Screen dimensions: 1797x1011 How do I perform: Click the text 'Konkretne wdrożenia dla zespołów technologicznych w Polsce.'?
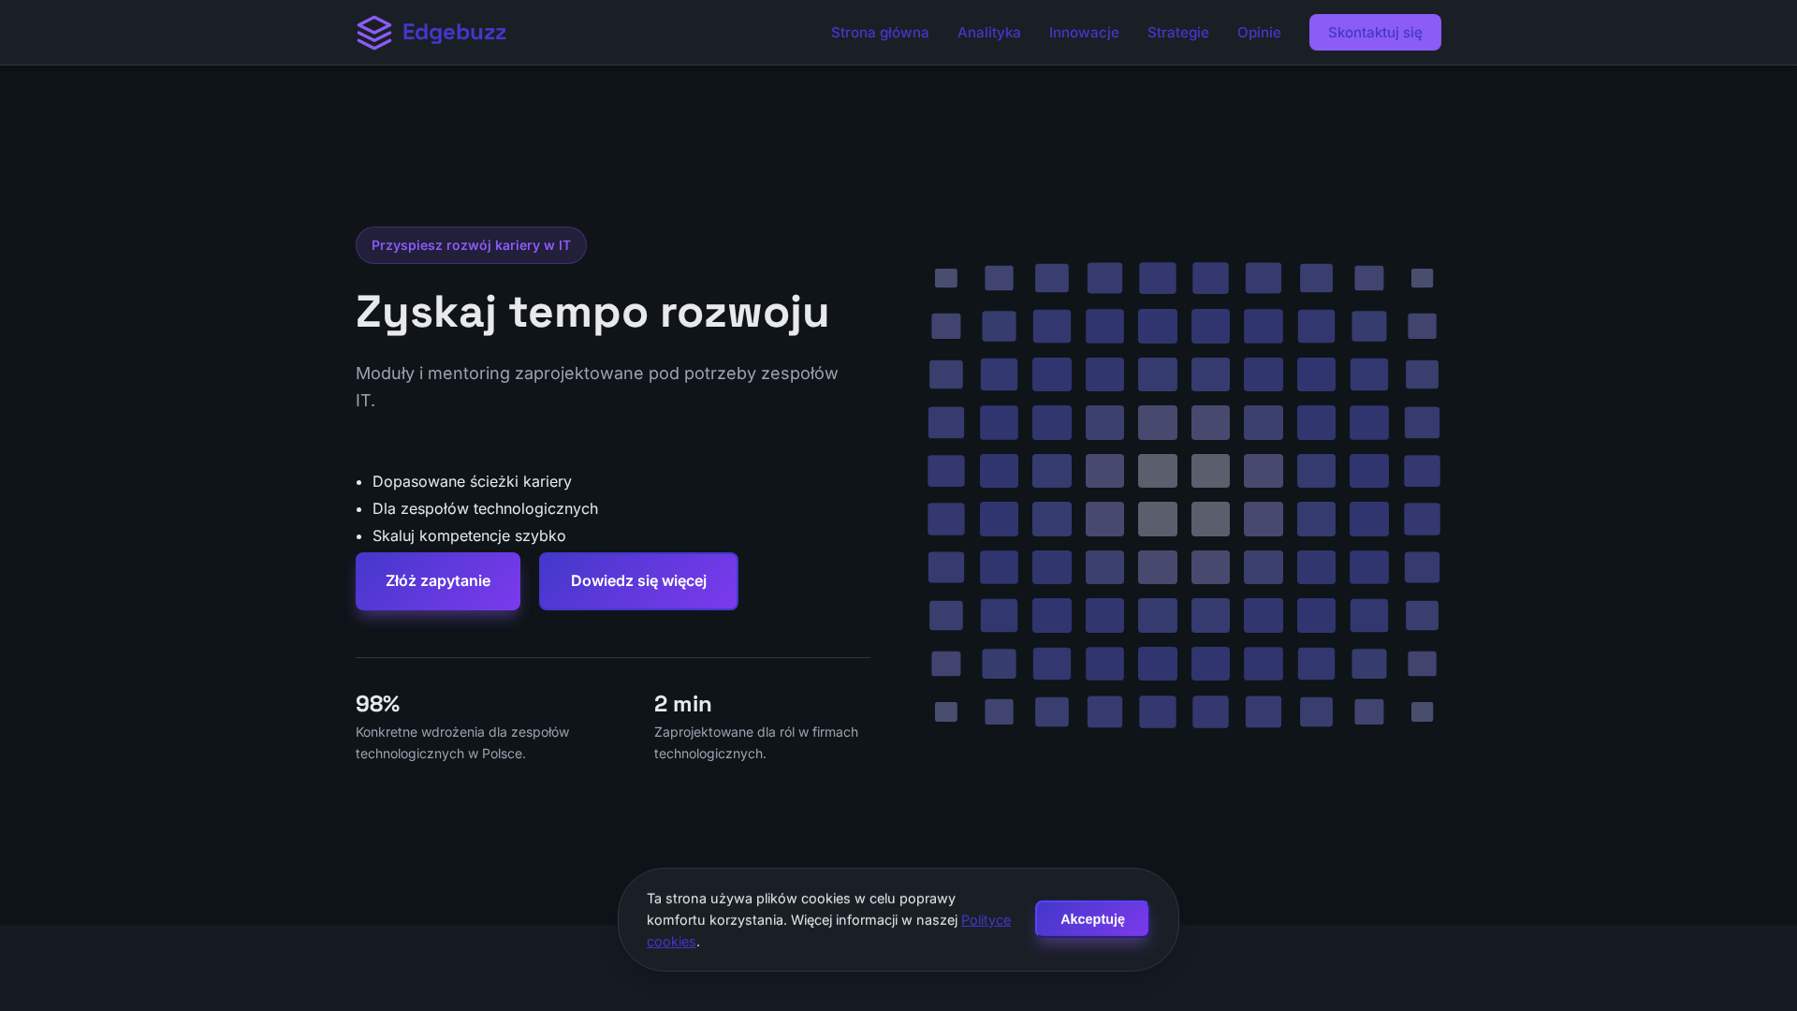click(x=462, y=742)
